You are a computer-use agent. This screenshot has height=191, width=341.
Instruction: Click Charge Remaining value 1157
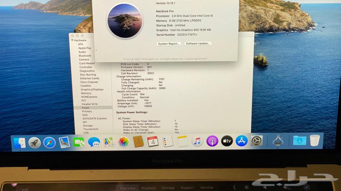pyautogui.click(x=161, y=79)
